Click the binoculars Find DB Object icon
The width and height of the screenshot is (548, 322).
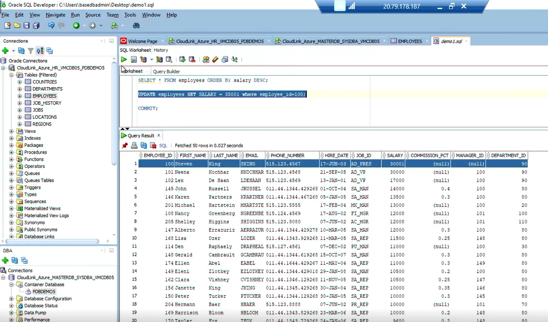136,26
